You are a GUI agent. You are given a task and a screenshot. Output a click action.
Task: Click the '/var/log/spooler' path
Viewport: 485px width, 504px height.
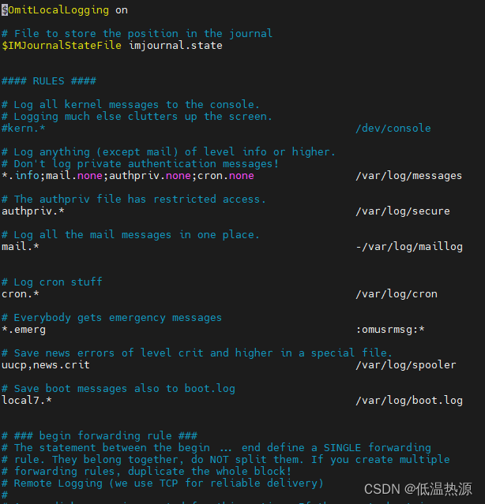[406, 365]
